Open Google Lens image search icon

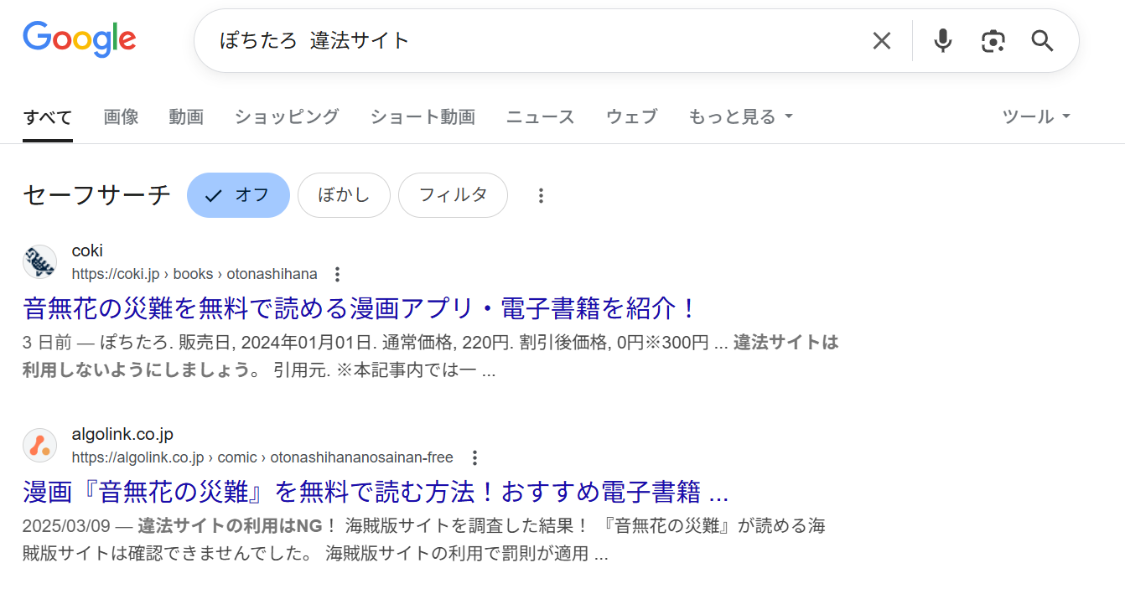[x=993, y=40]
